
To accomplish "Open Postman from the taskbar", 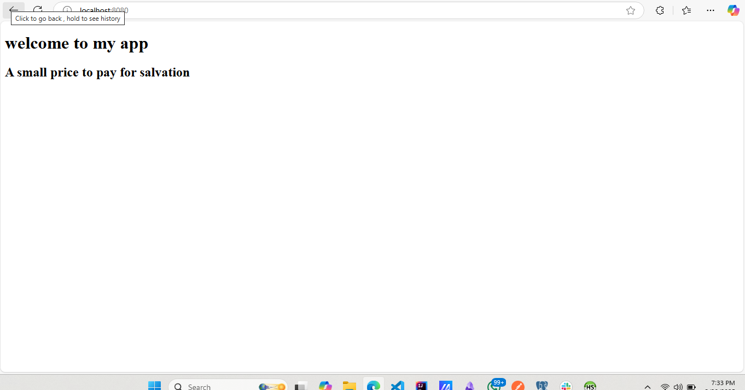I will 517,386.
